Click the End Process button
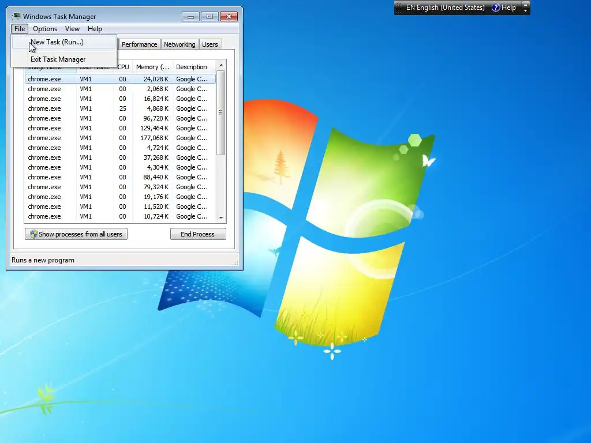The width and height of the screenshot is (591, 443). tap(198, 234)
